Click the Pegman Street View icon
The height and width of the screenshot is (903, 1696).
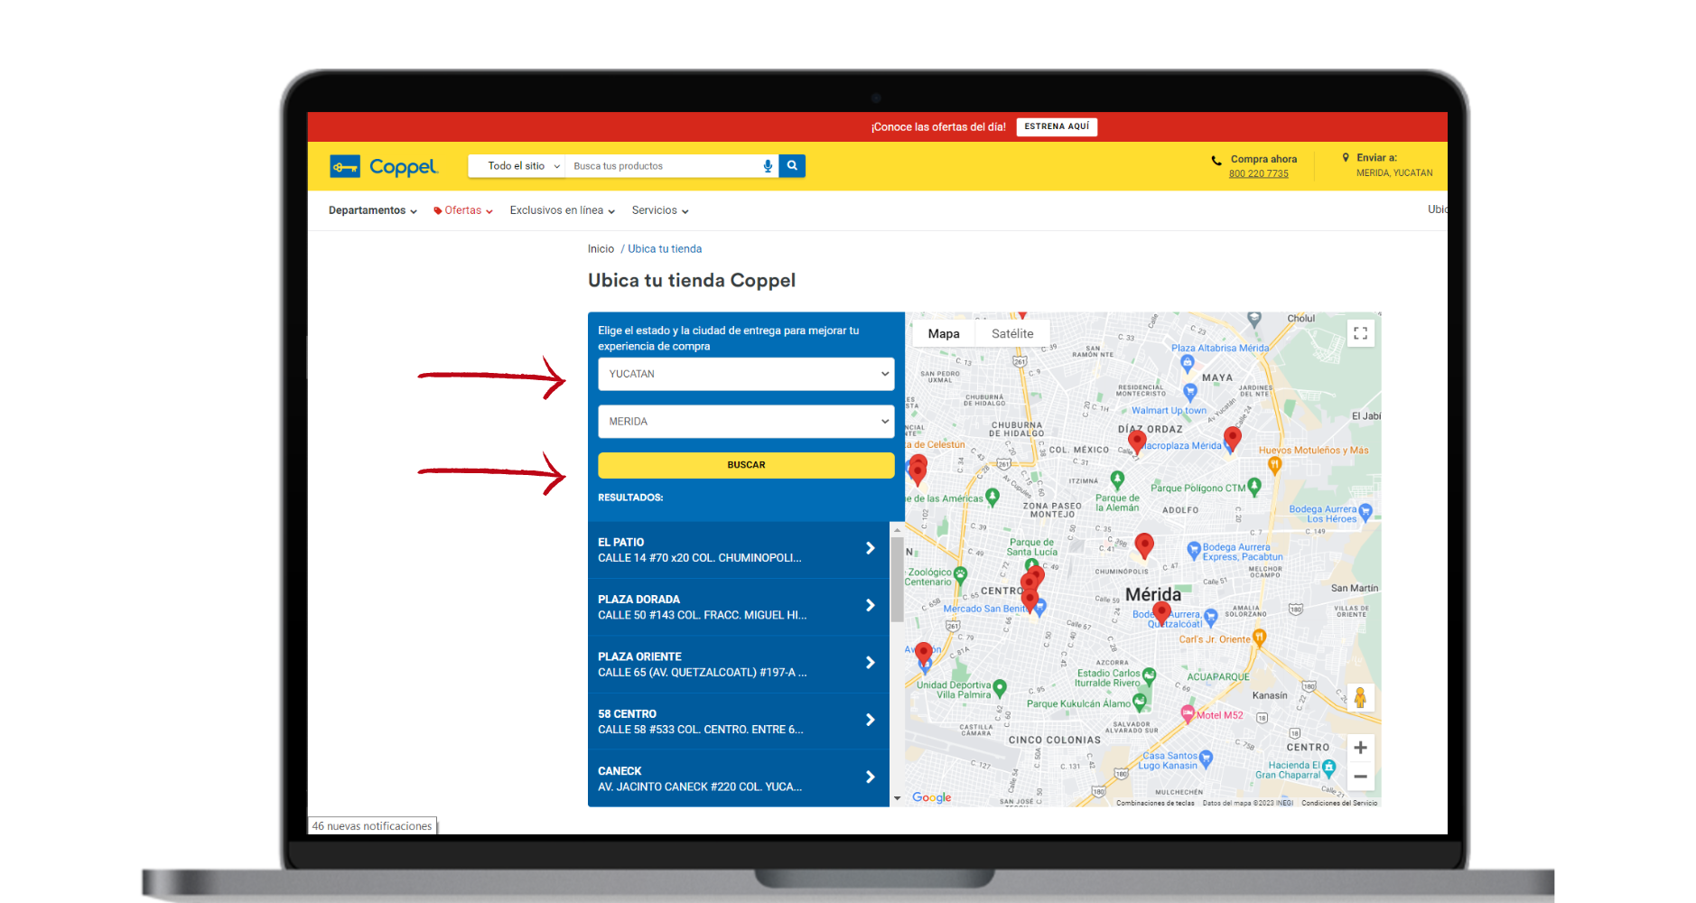pyautogui.click(x=1360, y=697)
